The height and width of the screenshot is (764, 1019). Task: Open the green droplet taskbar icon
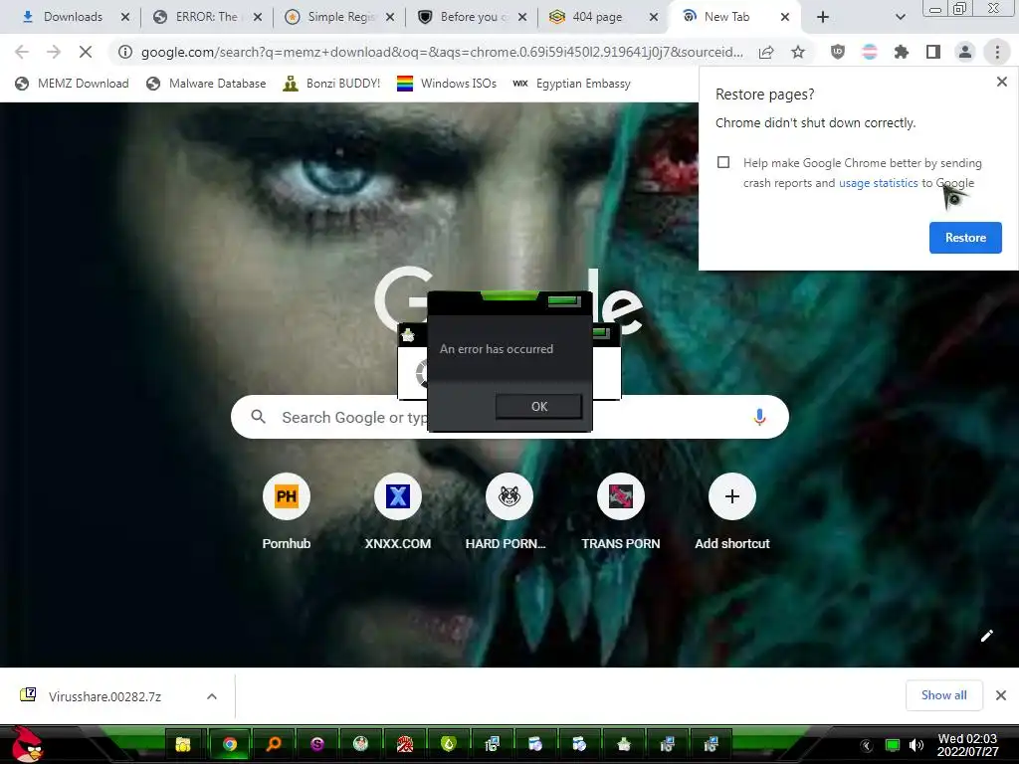(x=449, y=744)
